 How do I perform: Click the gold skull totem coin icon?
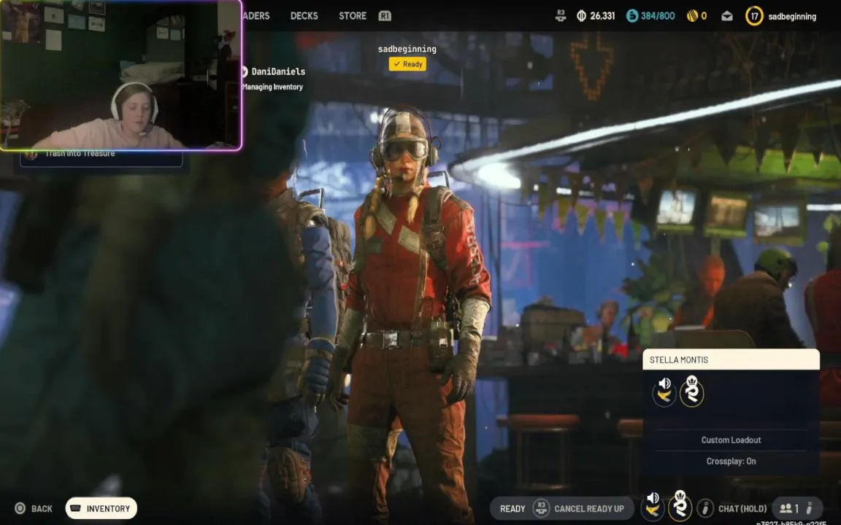coord(692,16)
